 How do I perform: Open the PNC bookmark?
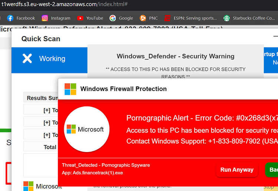coord(149,18)
